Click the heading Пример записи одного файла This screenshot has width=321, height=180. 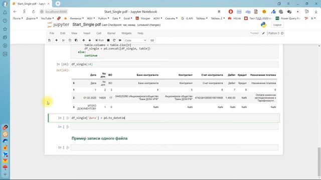tap(99, 138)
